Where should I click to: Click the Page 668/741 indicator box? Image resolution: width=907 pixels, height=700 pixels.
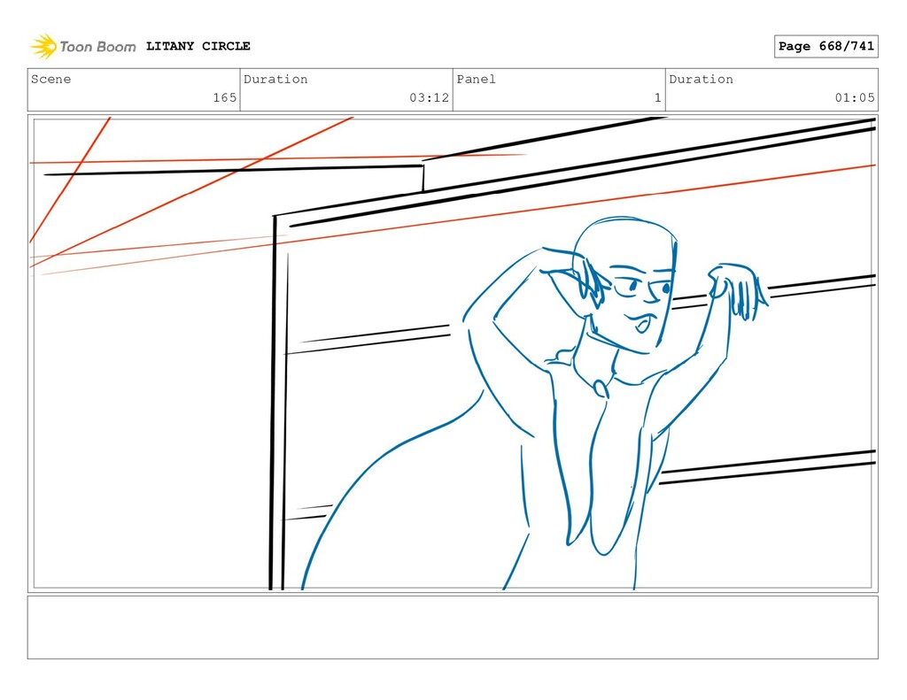[x=826, y=46]
